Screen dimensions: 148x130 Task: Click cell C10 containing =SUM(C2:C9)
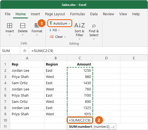coord(80,120)
